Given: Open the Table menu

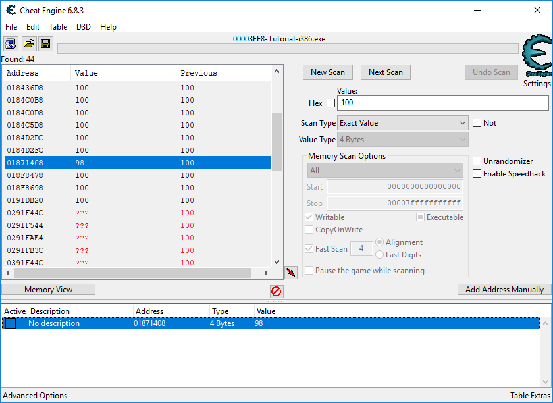Looking at the screenshot, I should [58, 27].
